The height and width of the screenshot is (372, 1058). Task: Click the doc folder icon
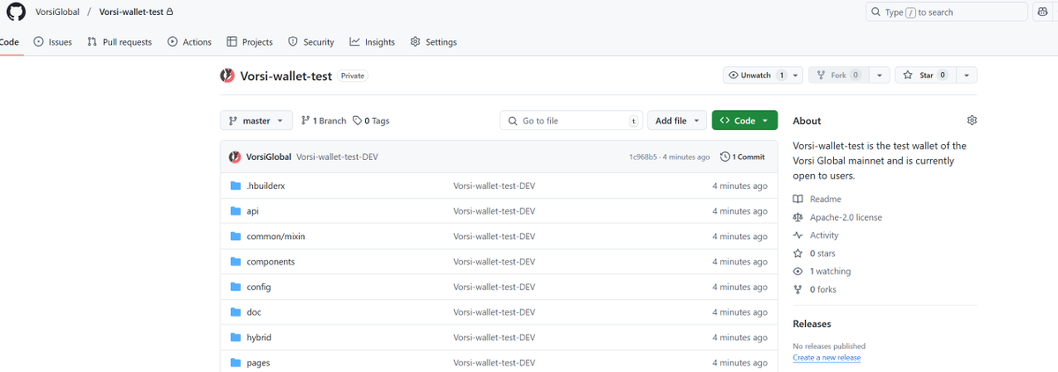point(235,312)
